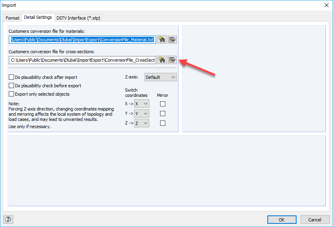Switch to the Format tab
Image resolution: width=333 pixels, height=227 pixels.
(x=12, y=18)
